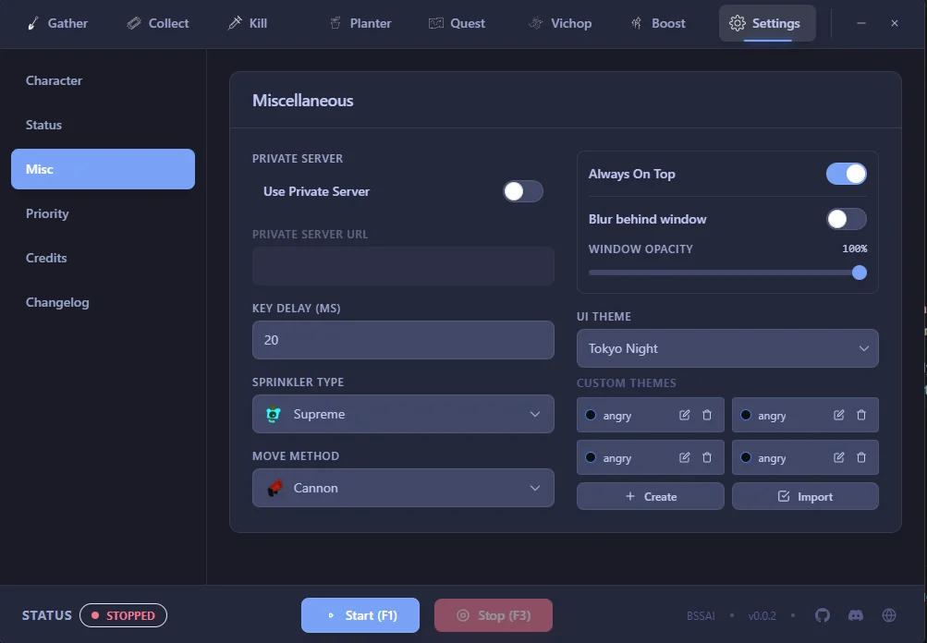Open the Move Method dropdown
927x643 pixels.
pyautogui.click(x=402, y=488)
